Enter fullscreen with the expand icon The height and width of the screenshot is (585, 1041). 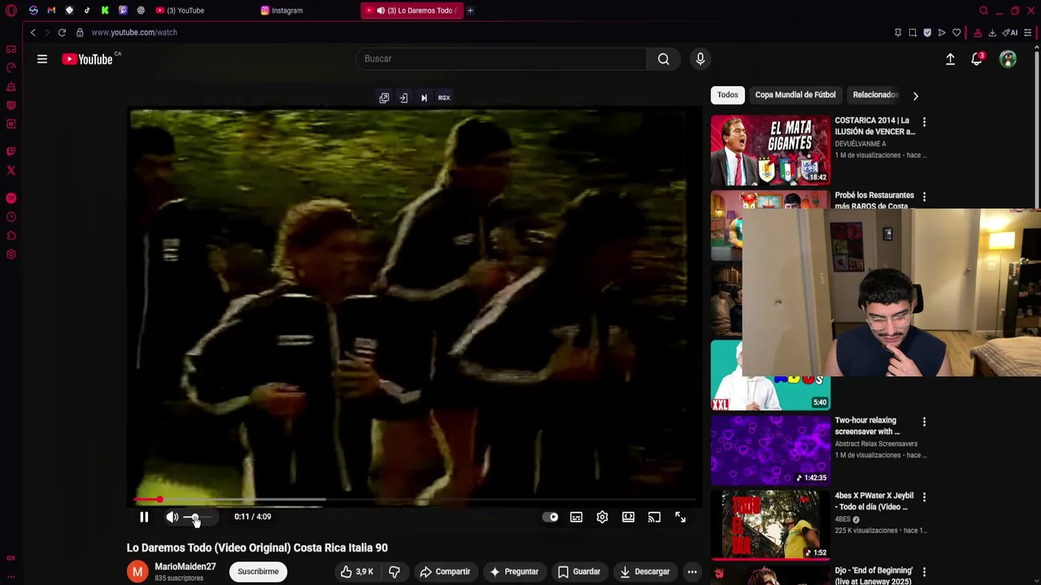point(680,517)
